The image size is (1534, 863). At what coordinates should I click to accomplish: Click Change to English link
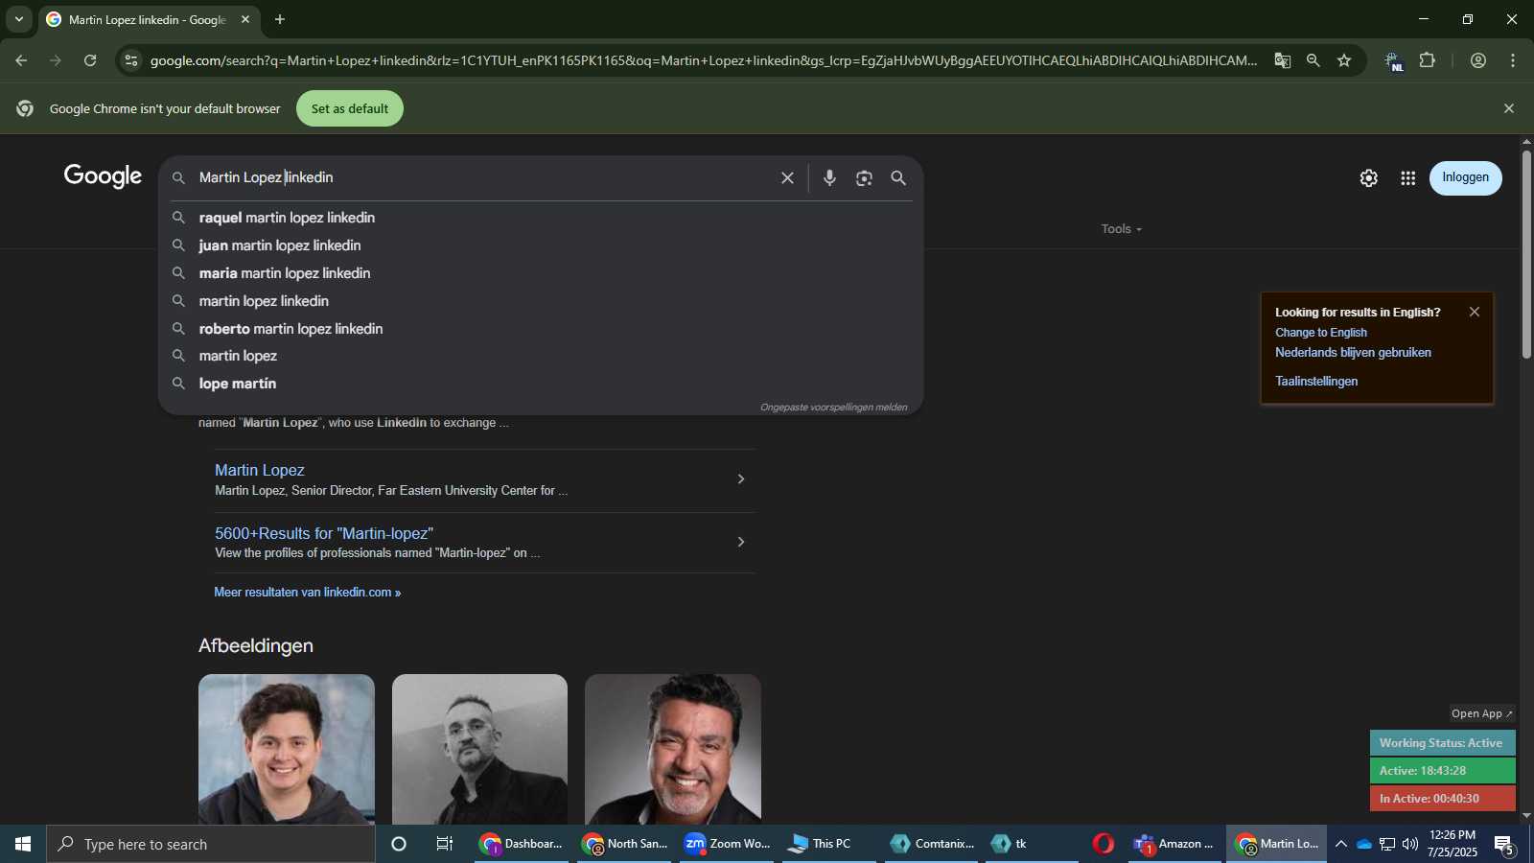pos(1320,333)
